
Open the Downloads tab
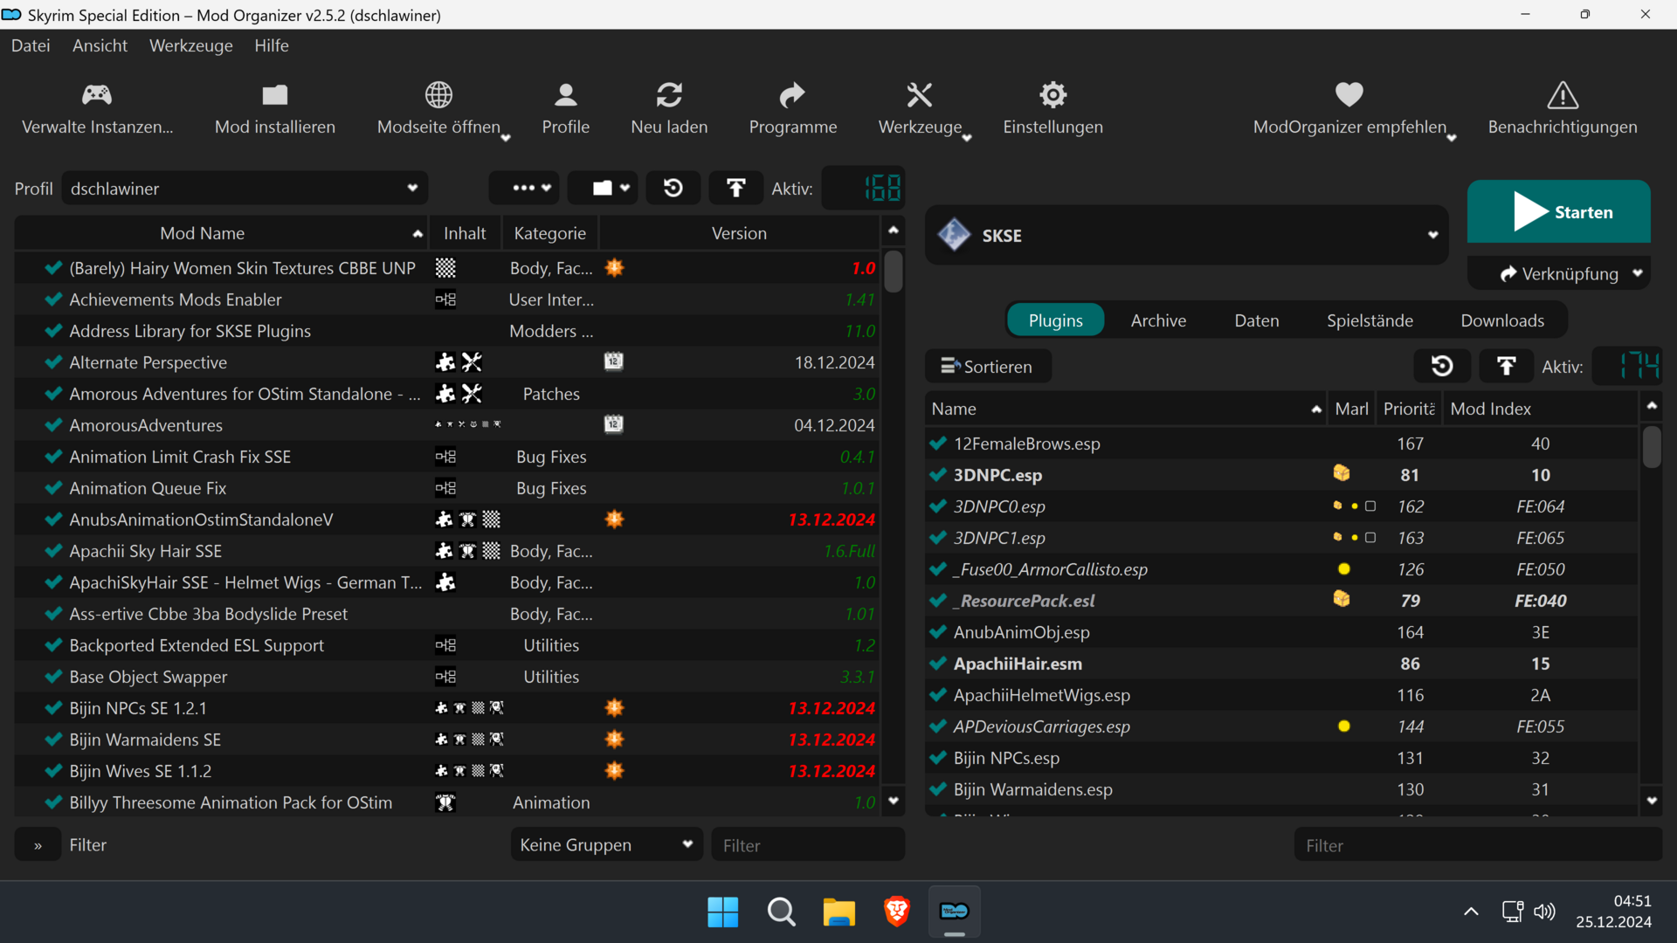click(x=1502, y=320)
